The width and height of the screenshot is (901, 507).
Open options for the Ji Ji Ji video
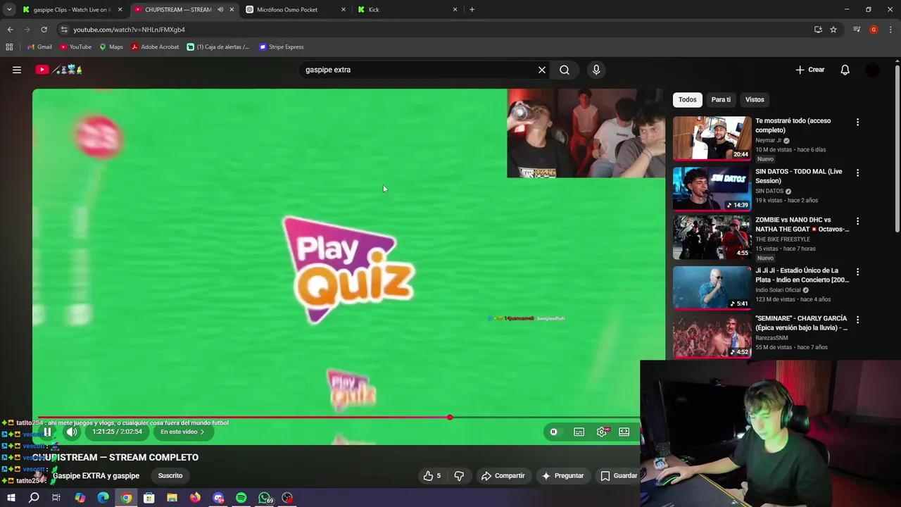point(857,272)
